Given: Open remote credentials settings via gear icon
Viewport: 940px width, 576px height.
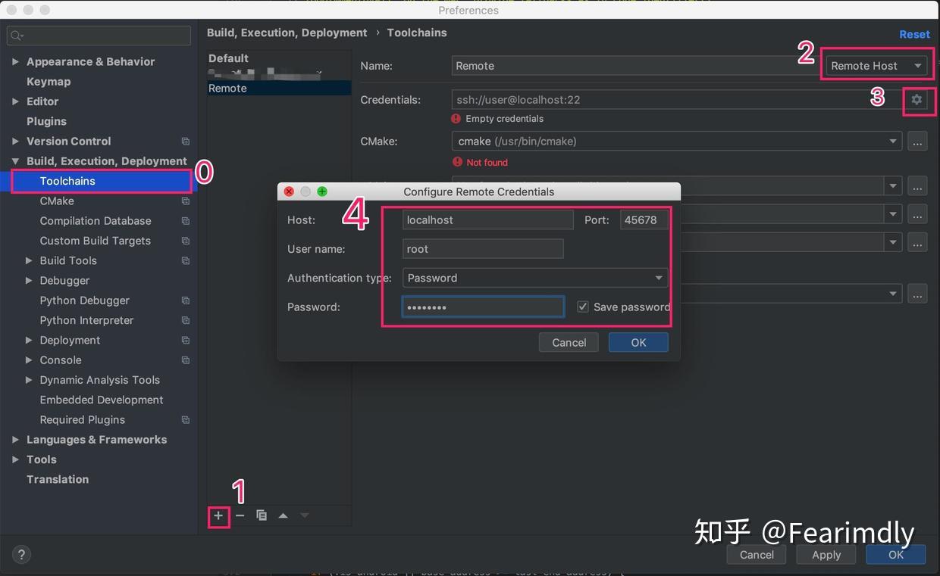Looking at the screenshot, I should pyautogui.click(x=919, y=99).
